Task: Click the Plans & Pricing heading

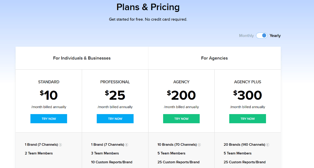Action: coord(148,7)
